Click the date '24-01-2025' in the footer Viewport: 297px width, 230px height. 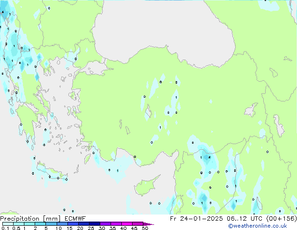click(x=201, y=219)
